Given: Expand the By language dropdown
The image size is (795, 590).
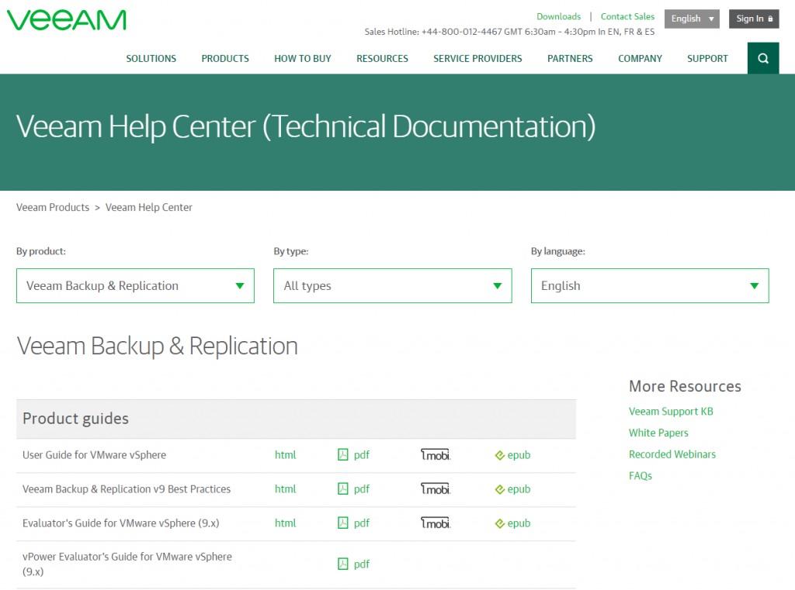Looking at the screenshot, I should coord(650,285).
